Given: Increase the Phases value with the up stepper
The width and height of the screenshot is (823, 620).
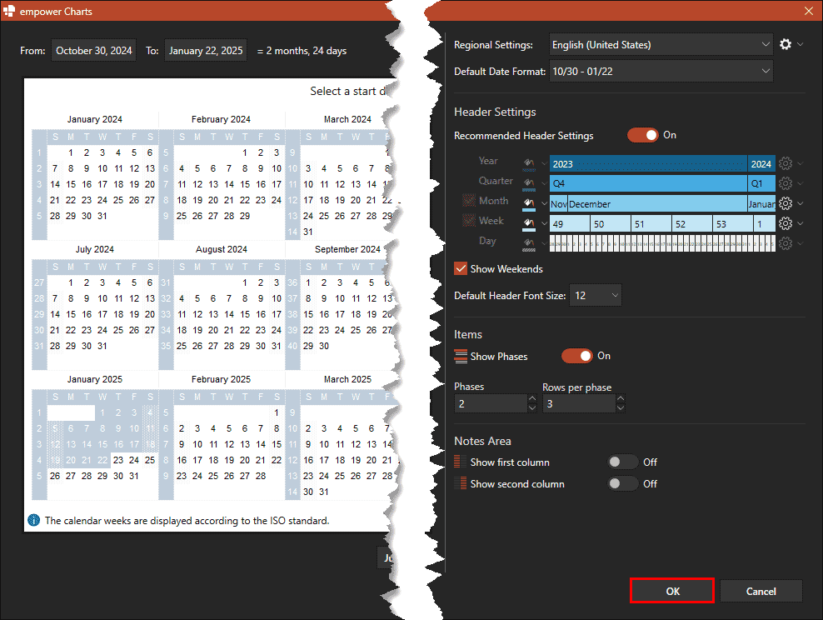Looking at the screenshot, I should click(531, 398).
